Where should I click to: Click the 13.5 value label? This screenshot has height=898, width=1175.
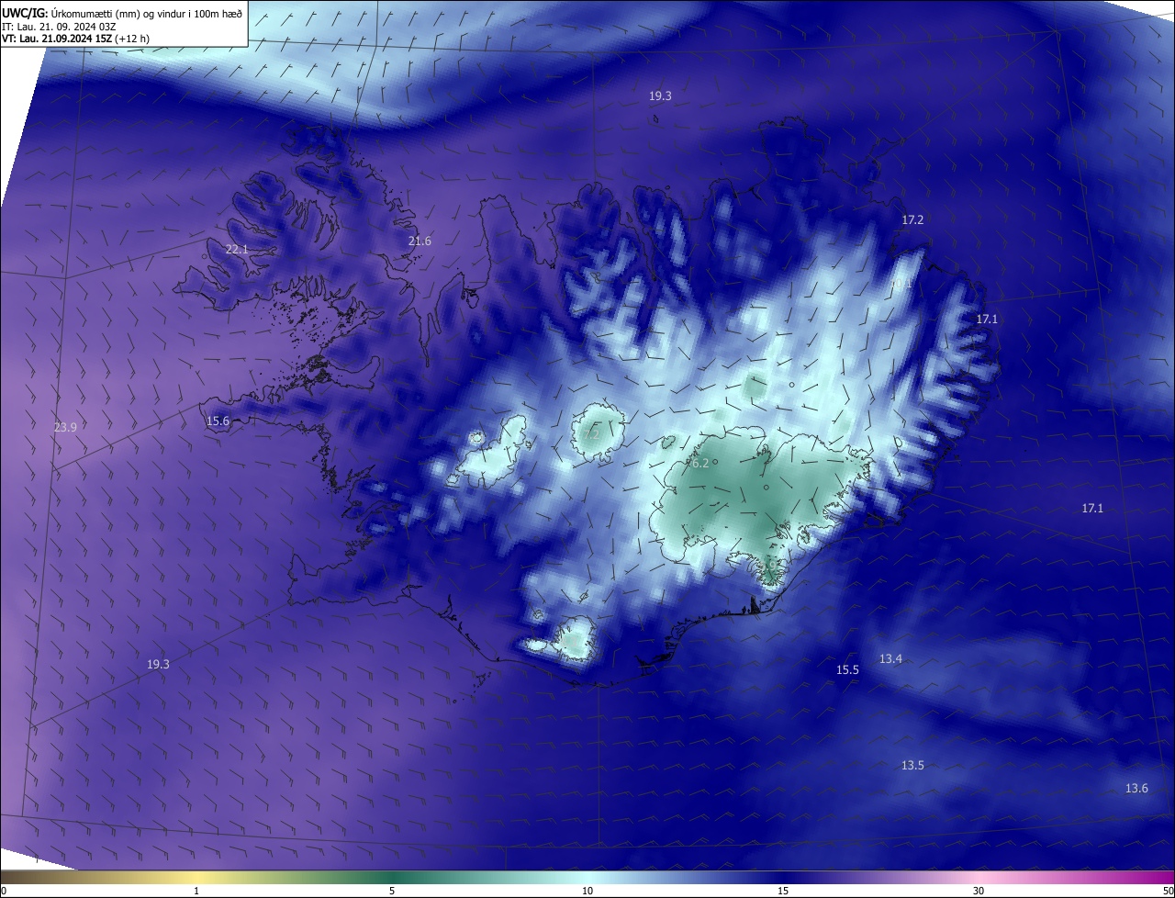pos(912,766)
